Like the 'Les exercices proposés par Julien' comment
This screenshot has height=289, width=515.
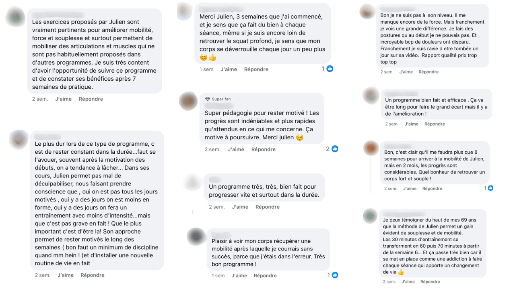click(63, 99)
